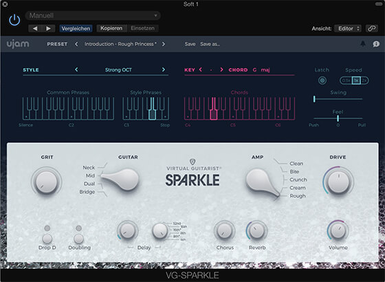Select previous preset with left chevron
The width and height of the screenshot is (385, 282).
tap(76, 44)
